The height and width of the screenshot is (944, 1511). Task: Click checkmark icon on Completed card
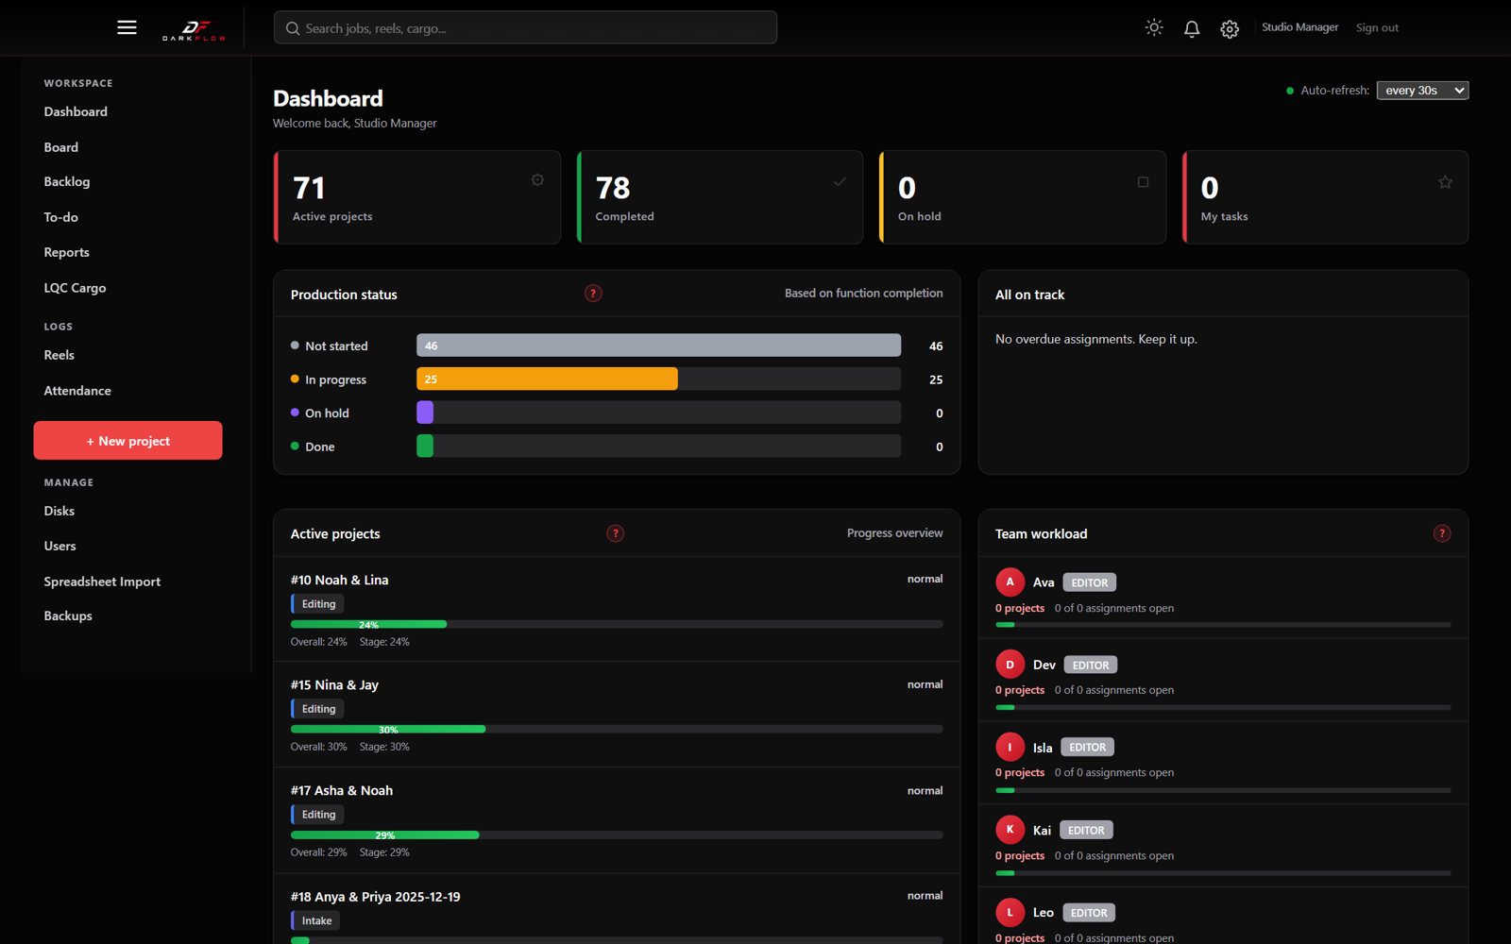[840, 181]
